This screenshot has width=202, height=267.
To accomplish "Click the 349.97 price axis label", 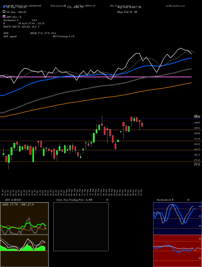I will click(x=197, y=123).
